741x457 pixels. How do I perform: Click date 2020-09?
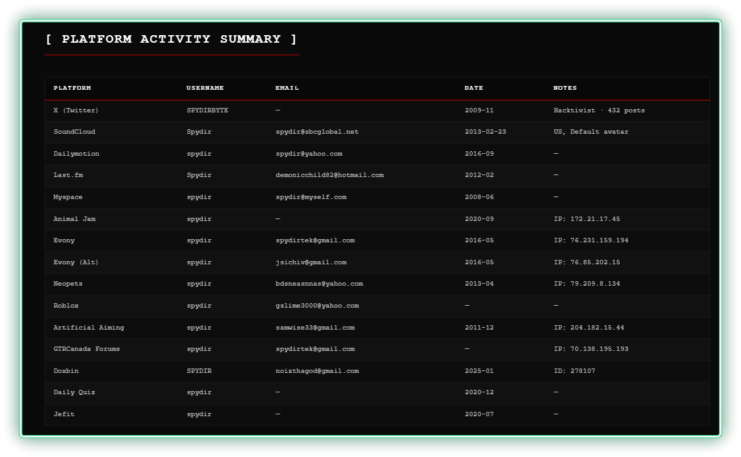click(479, 219)
